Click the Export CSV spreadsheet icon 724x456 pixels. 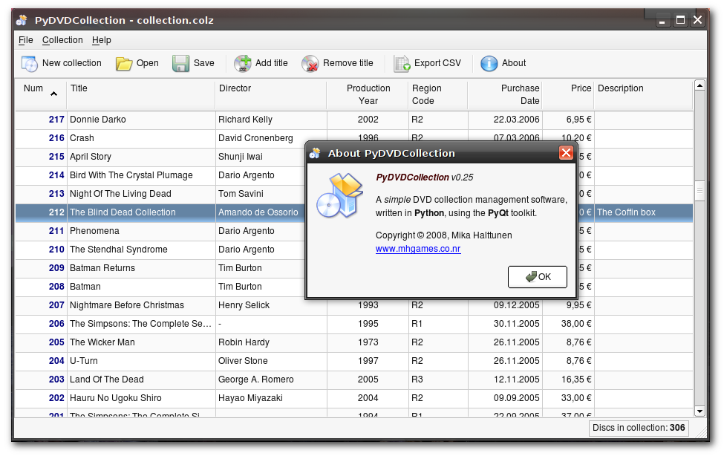(x=402, y=63)
